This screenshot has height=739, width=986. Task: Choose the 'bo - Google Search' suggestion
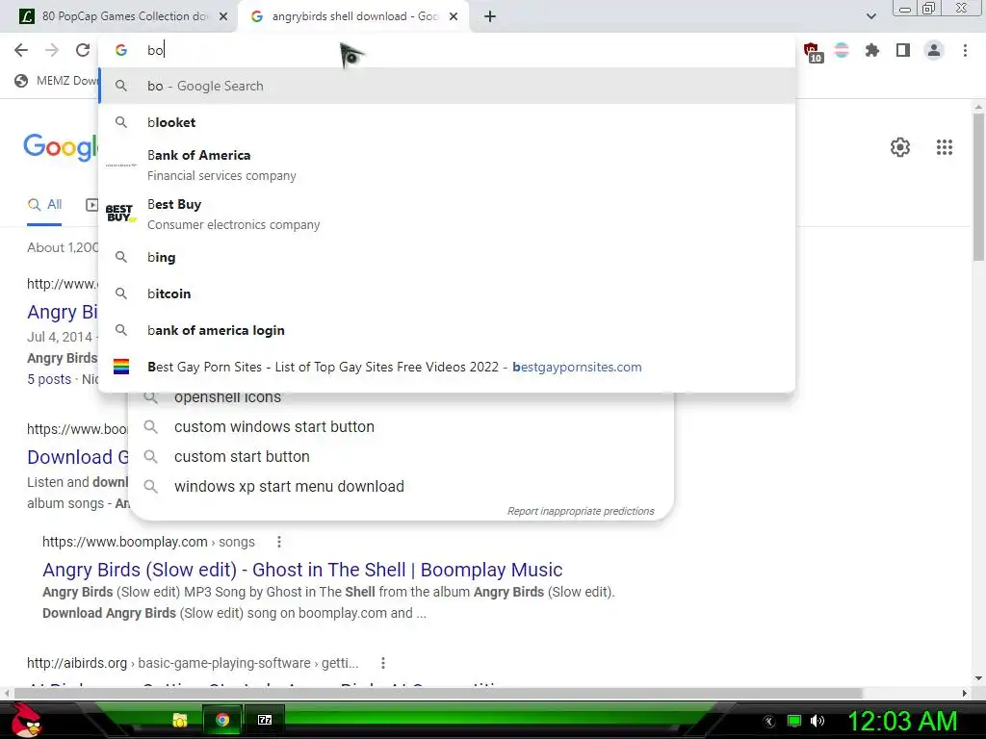(x=447, y=86)
